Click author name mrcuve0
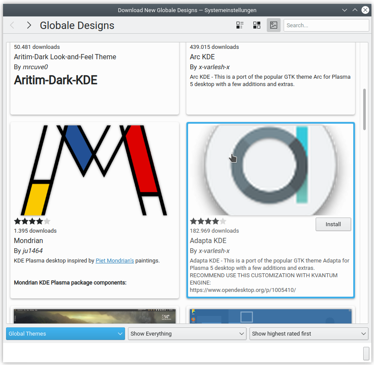Screen dimensions: 374x365 35,67
